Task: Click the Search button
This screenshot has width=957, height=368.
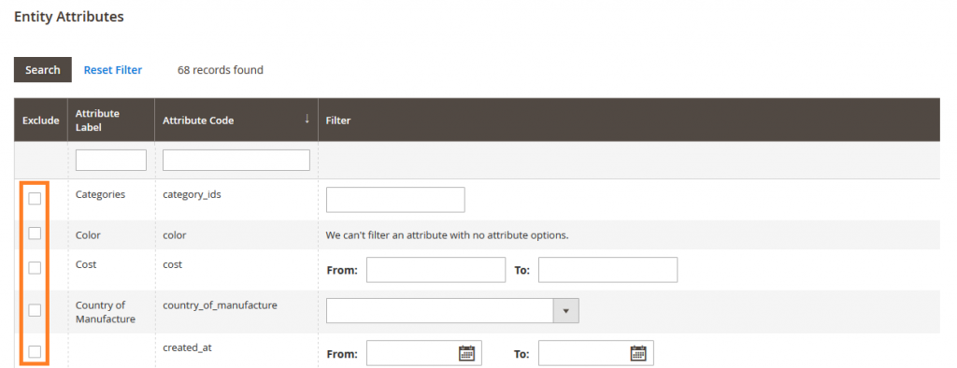Action: tap(43, 69)
